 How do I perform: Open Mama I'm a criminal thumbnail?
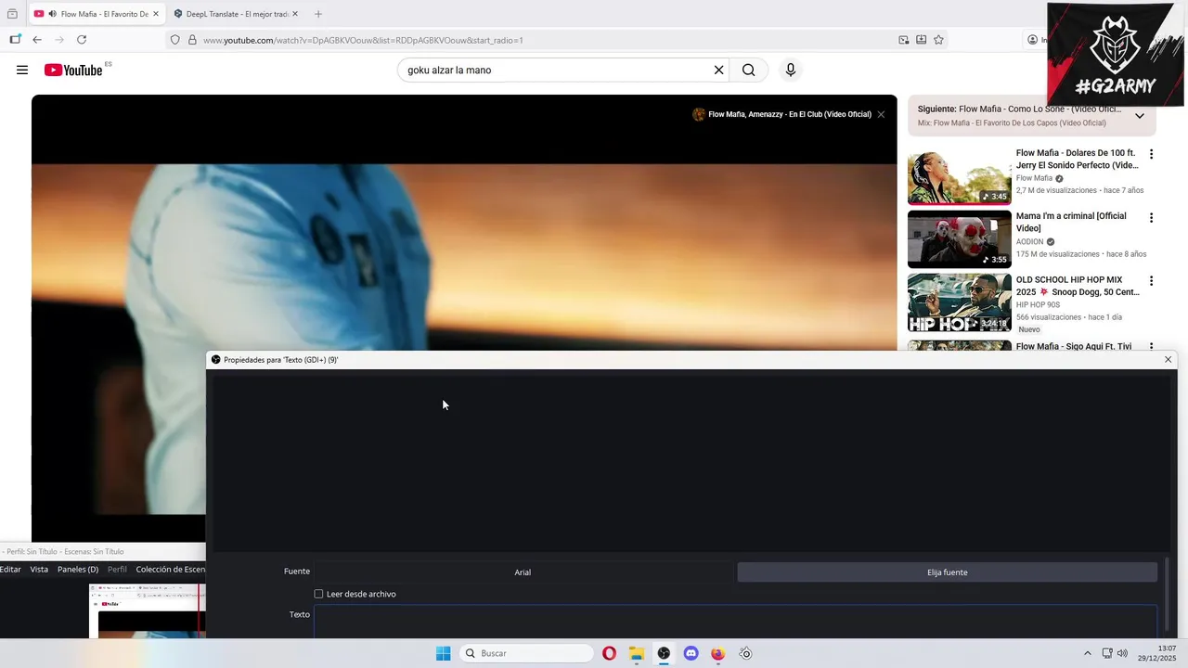pos(959,239)
